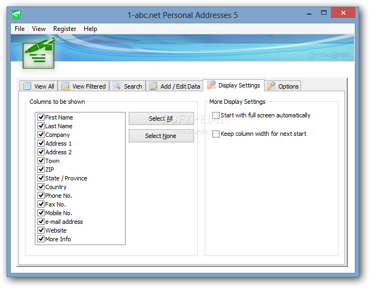
Task: Click the pencil icon on Add / Edit Data tab
Action: click(153, 86)
